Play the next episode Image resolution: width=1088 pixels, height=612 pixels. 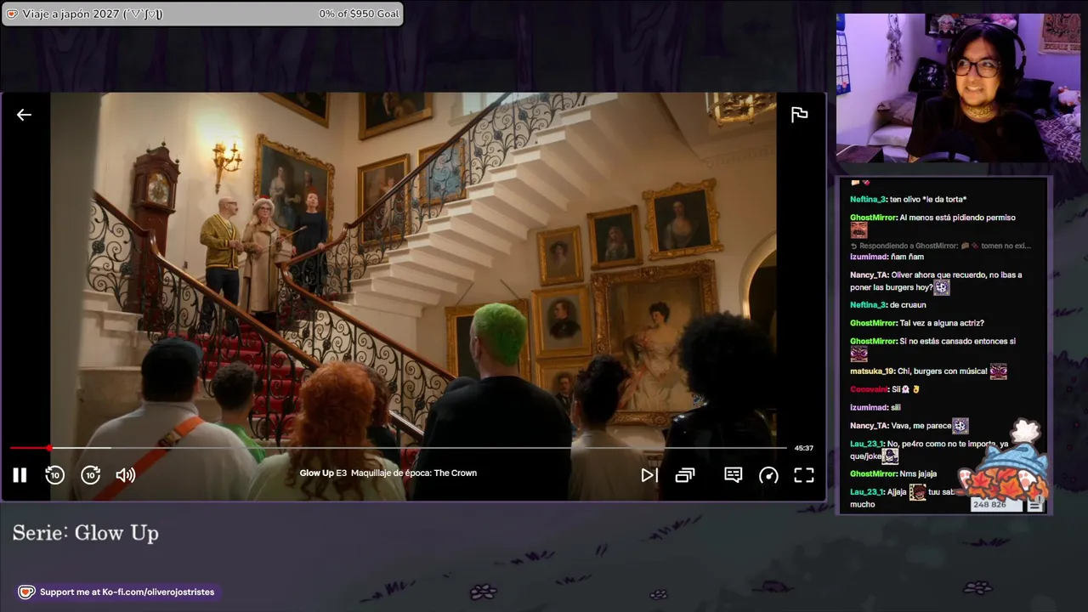tap(649, 475)
